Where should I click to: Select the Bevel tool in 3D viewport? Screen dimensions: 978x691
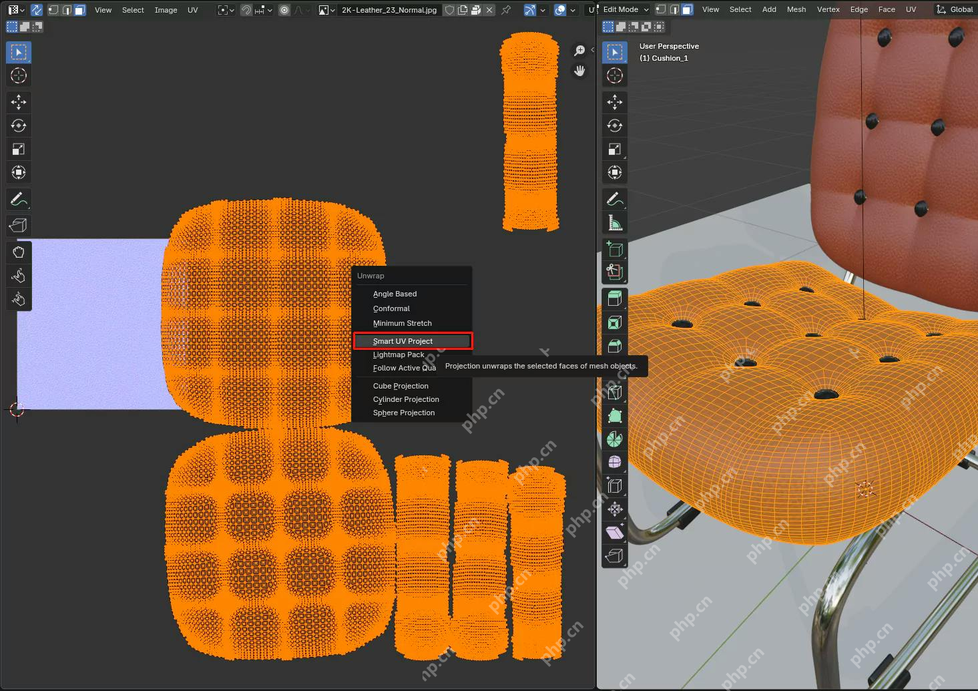615,346
